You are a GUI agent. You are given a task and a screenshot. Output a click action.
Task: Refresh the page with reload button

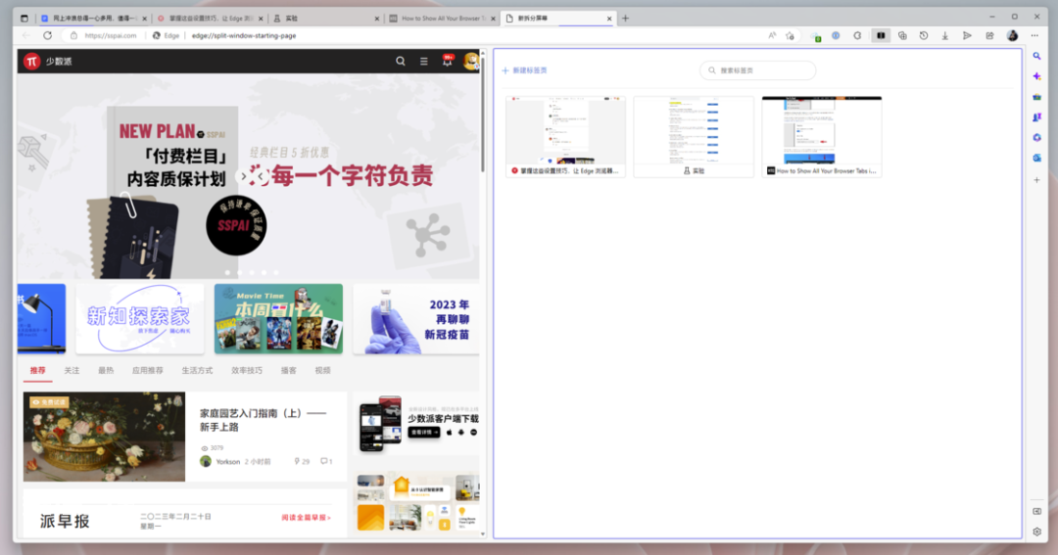tap(47, 36)
